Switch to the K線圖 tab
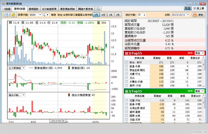Viewport: 208px width, 134px height. (x=7, y=9)
